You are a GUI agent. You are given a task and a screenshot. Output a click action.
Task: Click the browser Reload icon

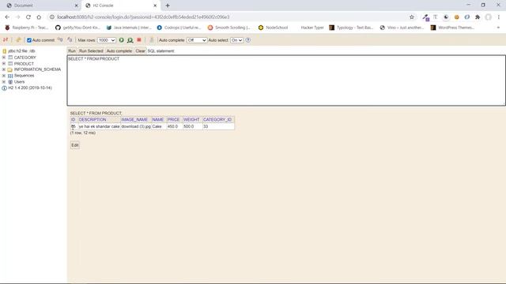pyautogui.click(x=28, y=17)
